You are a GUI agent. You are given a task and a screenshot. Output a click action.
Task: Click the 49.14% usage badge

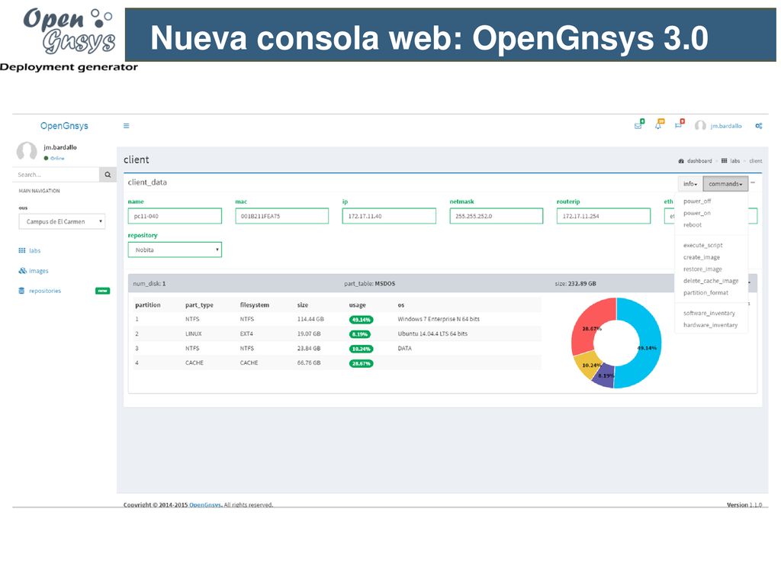[x=361, y=320]
